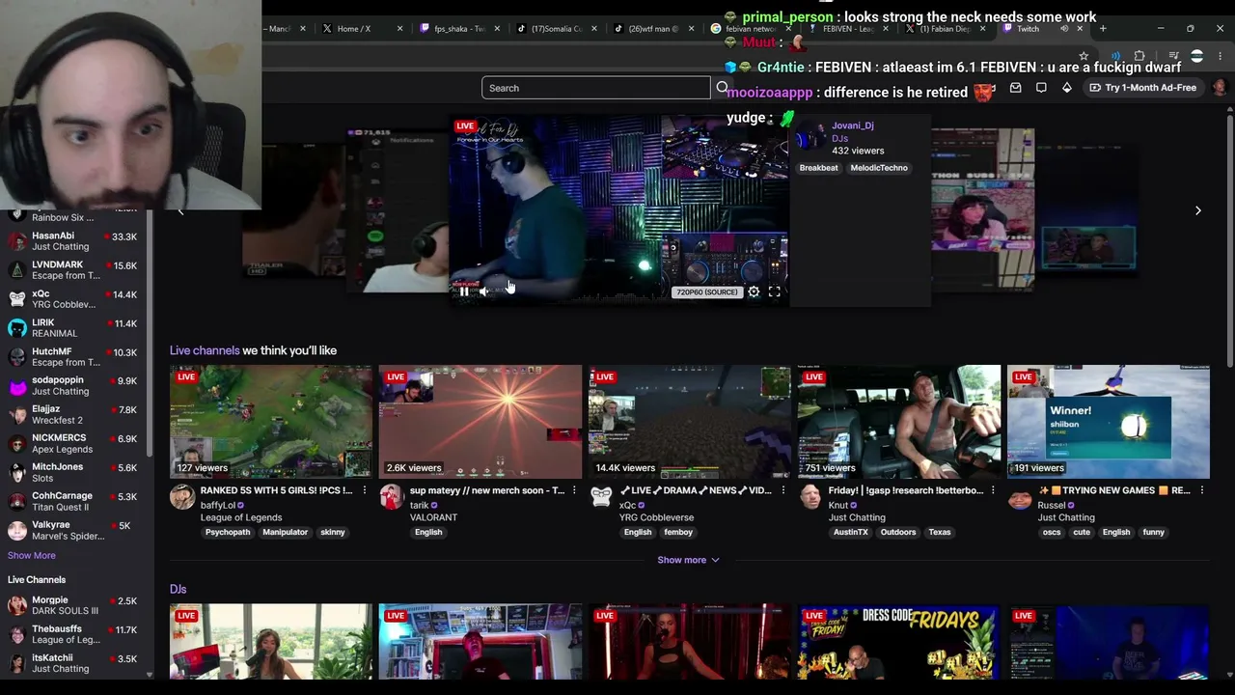Open Jovani_Dj channel link
The image size is (1235, 695).
pos(853,125)
